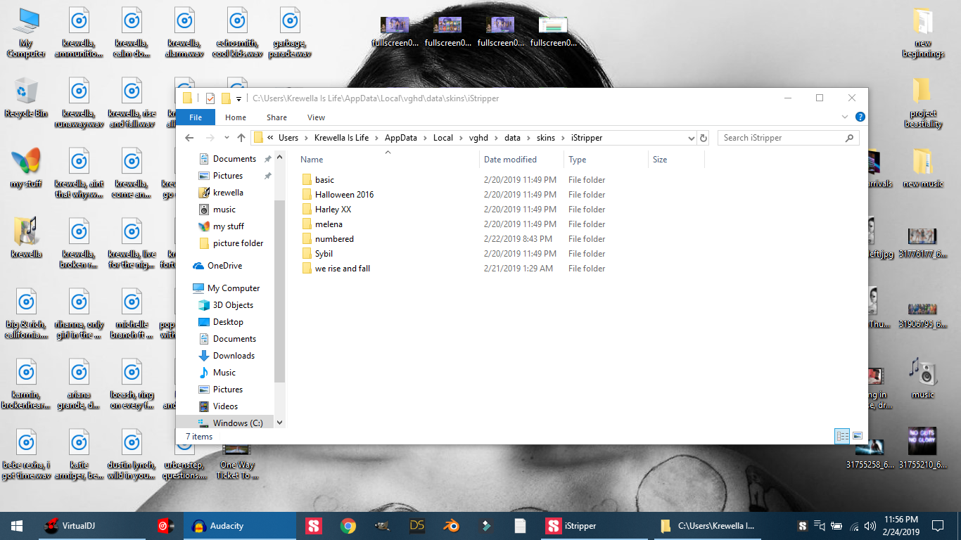The height and width of the screenshot is (540, 961).
Task: Open the Action Center notification icon
Action: click(937, 526)
